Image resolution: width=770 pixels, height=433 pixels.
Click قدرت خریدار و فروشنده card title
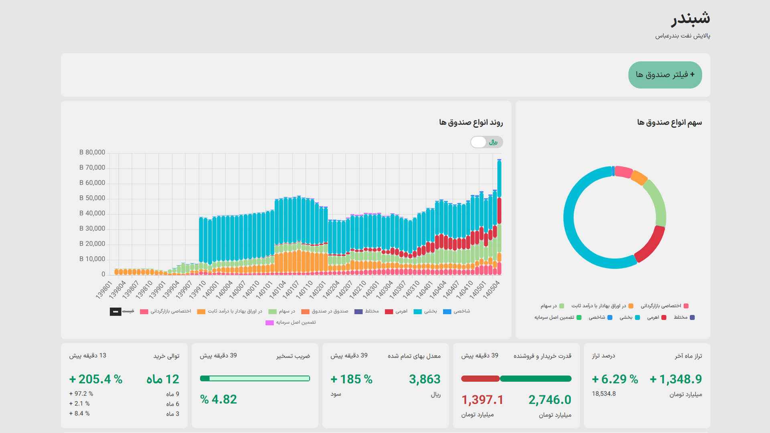[543, 356]
